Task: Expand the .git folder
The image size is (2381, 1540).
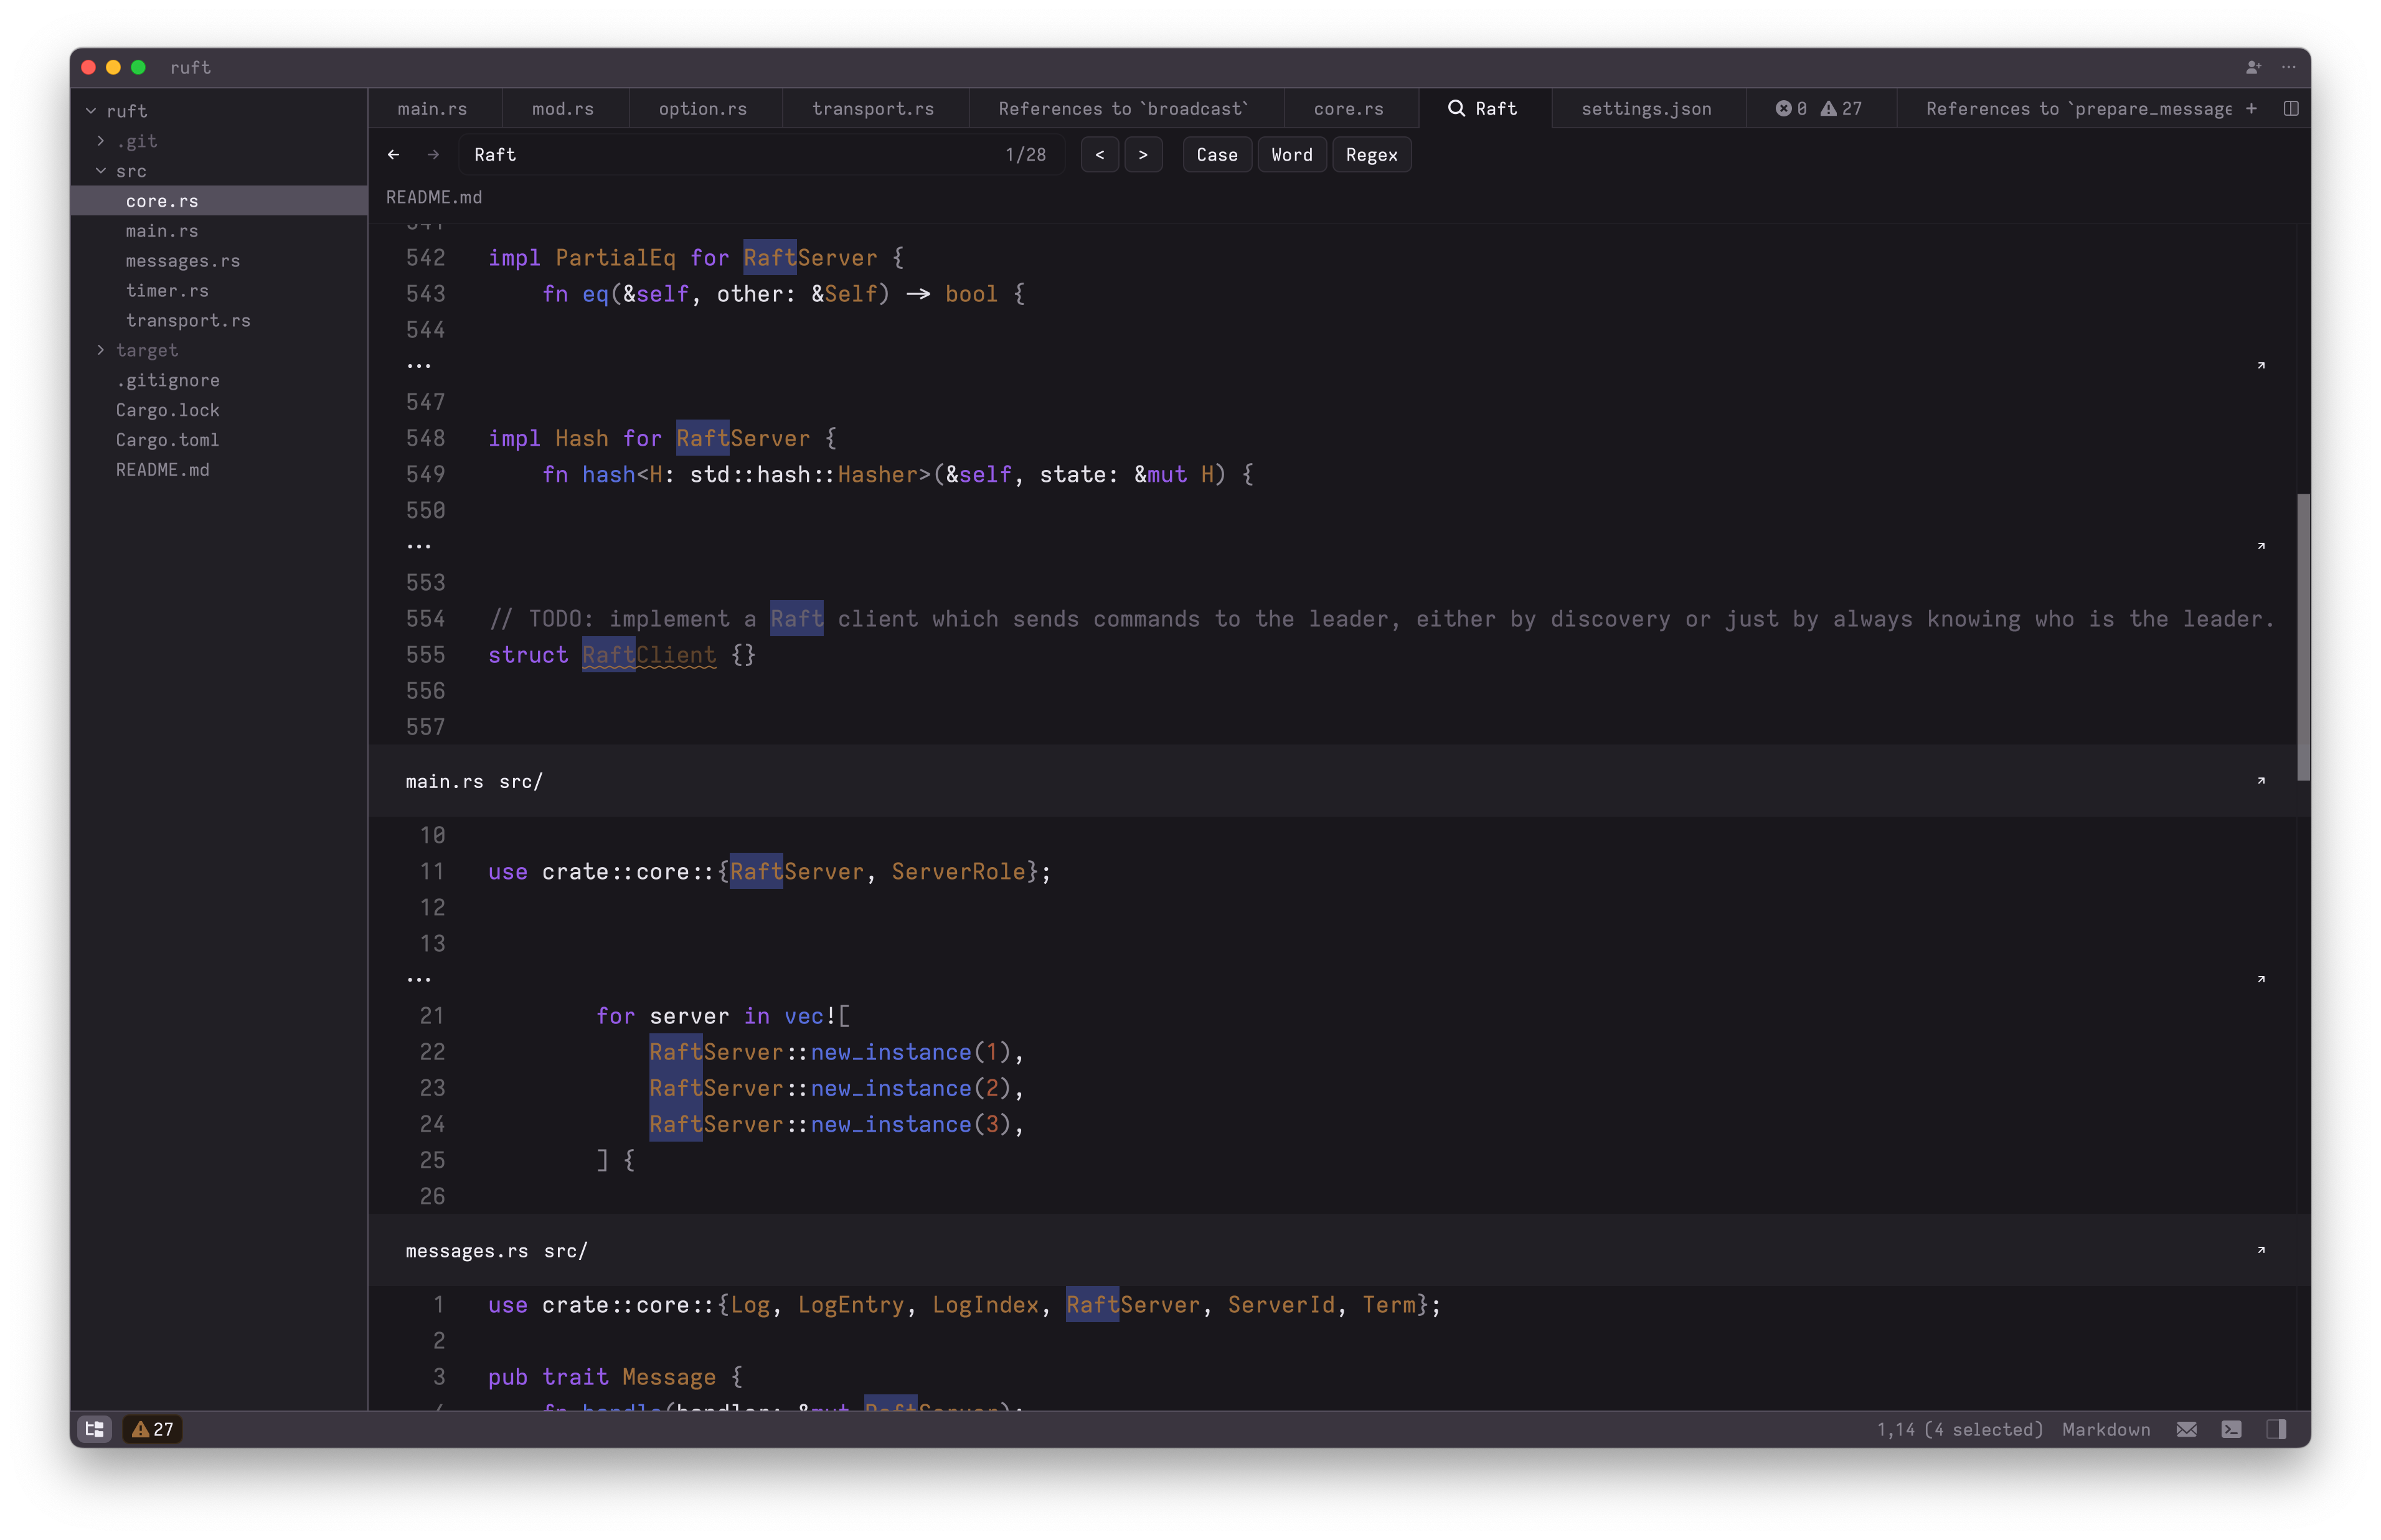Action: pyautogui.click(x=101, y=141)
